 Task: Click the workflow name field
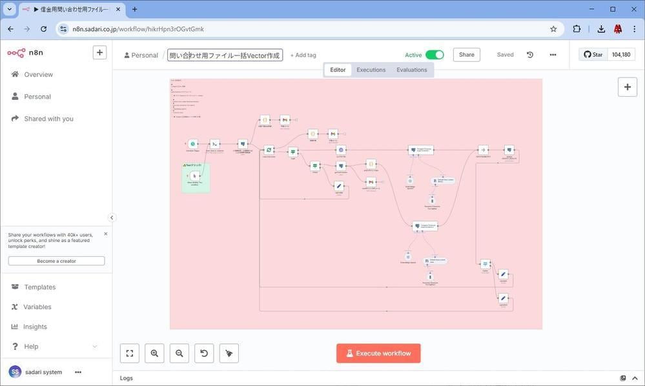(225, 55)
